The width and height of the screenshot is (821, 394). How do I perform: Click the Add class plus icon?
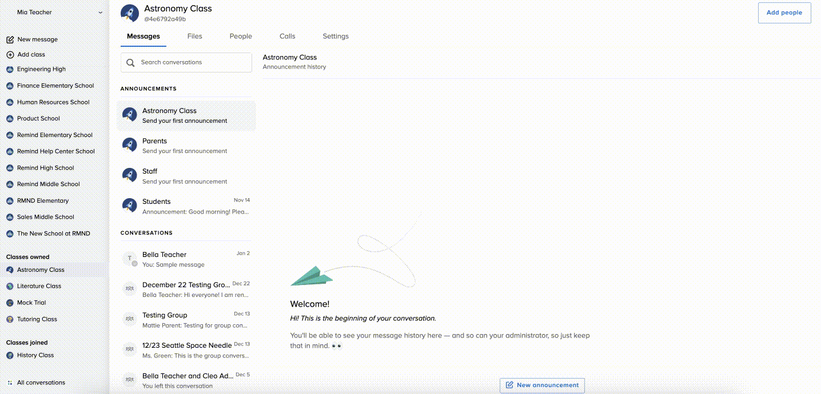(x=9, y=54)
